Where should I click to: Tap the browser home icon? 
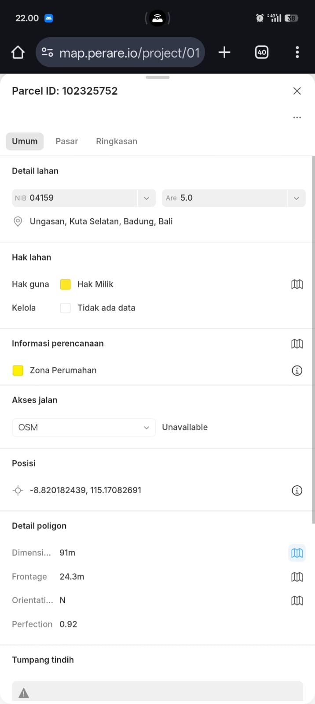18,53
